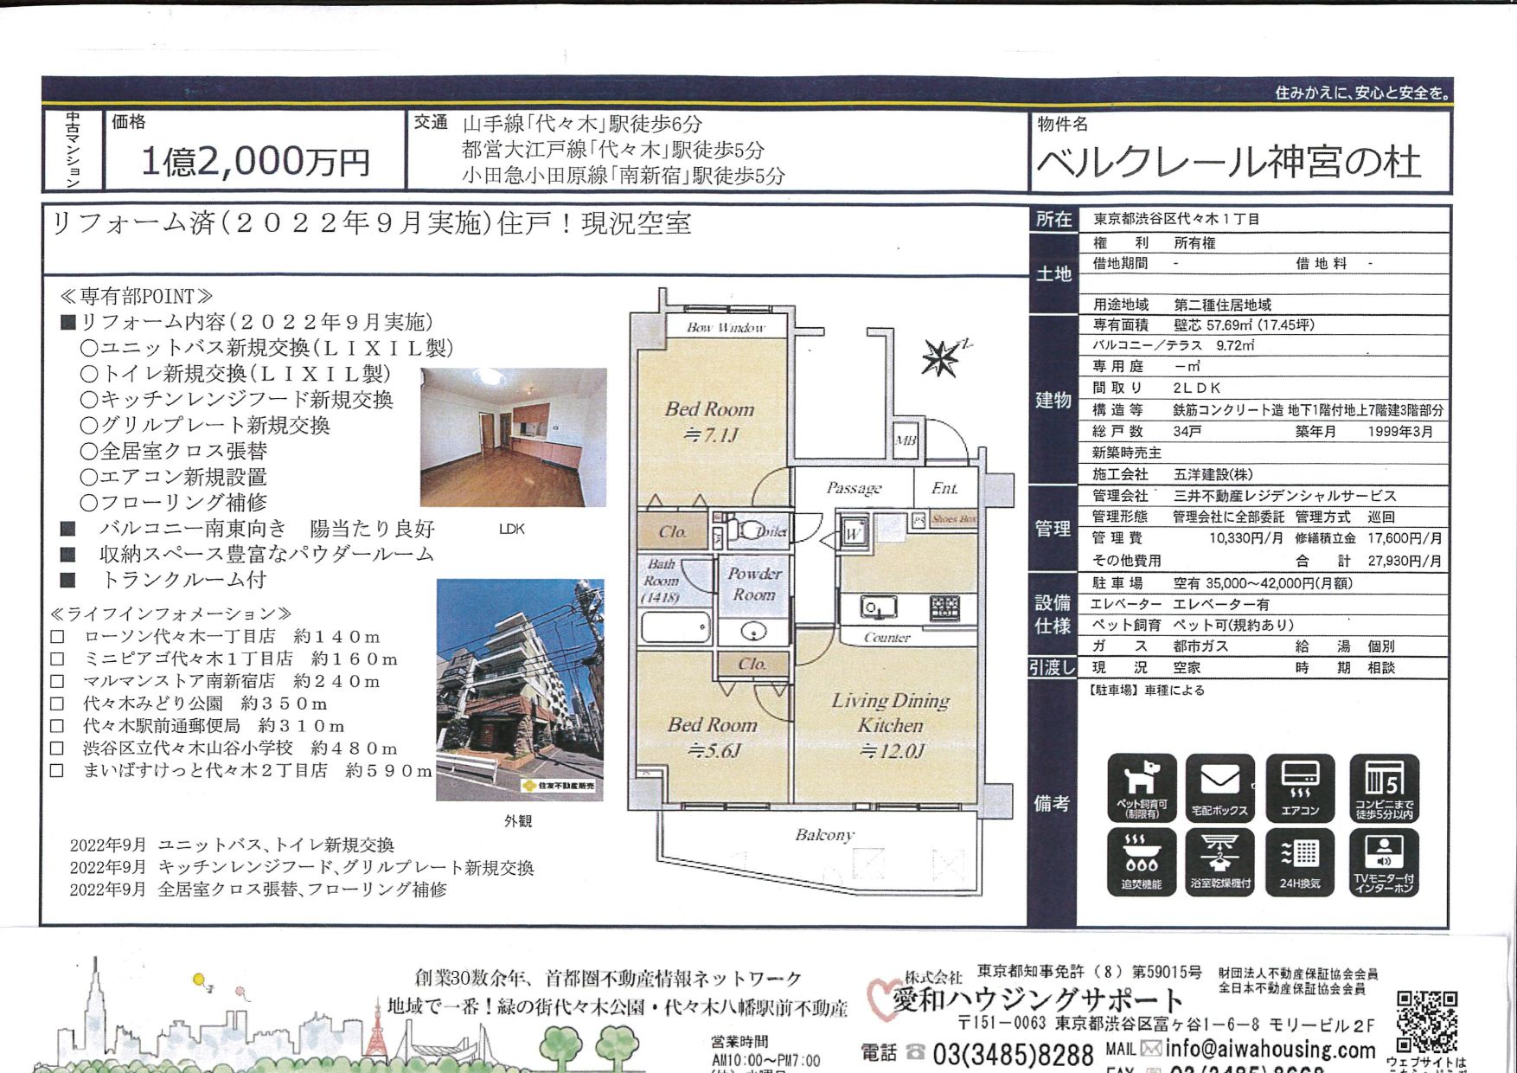Click the pet-allowed dog icon

point(1142,787)
